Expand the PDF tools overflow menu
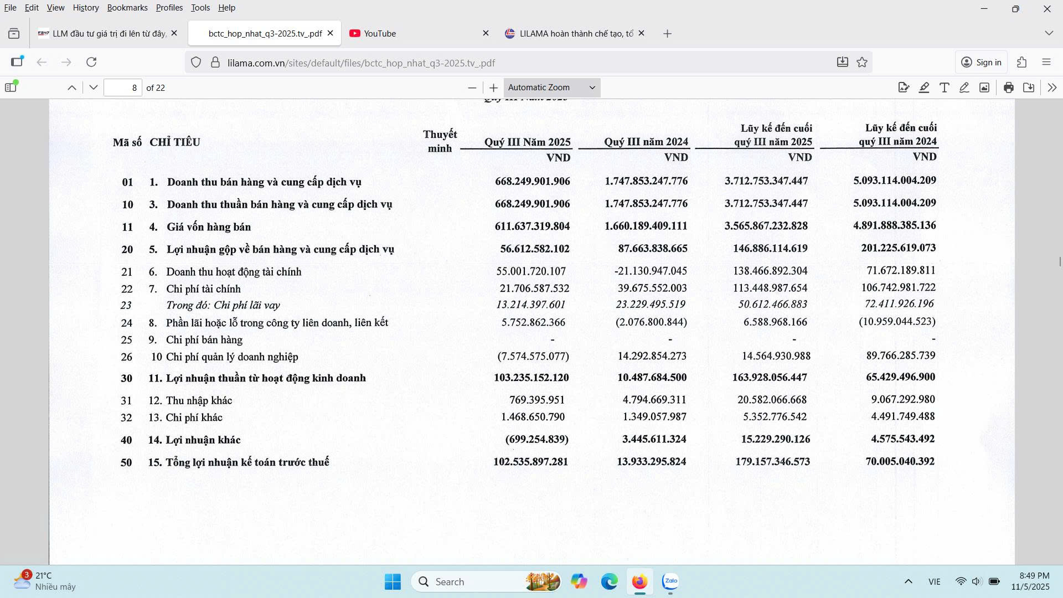The height and width of the screenshot is (598, 1063). (x=1052, y=87)
